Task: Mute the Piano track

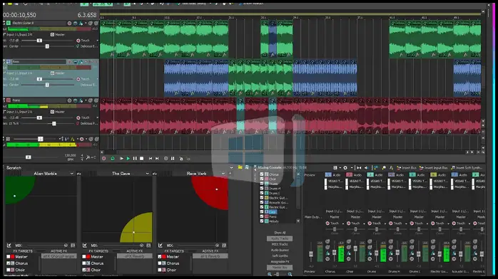Action: [91, 100]
